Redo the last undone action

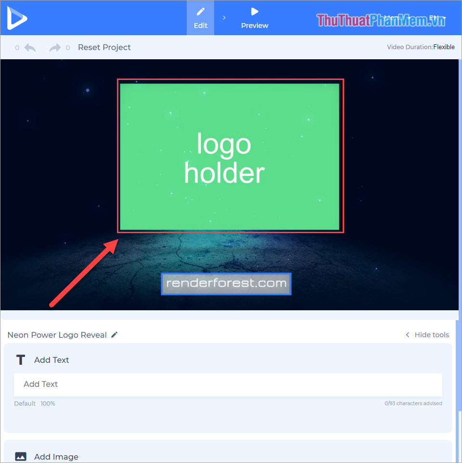click(55, 48)
